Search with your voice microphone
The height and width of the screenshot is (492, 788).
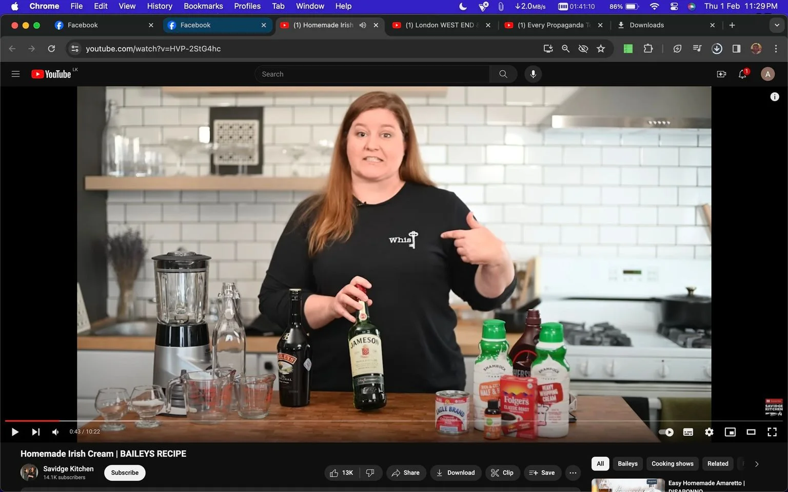(533, 74)
